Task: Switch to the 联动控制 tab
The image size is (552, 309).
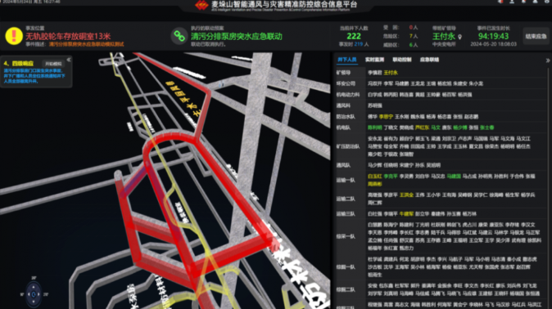Action: coord(401,60)
